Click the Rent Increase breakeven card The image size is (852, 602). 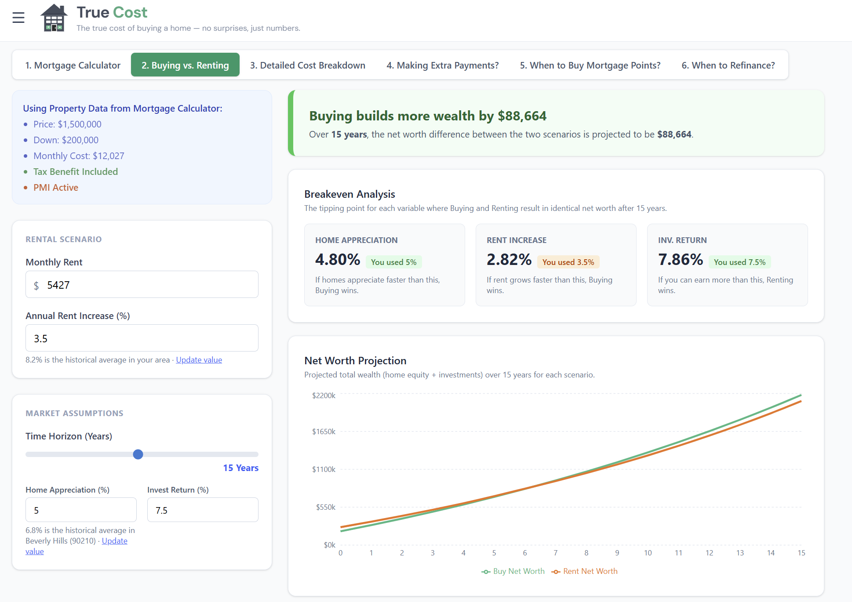click(556, 265)
